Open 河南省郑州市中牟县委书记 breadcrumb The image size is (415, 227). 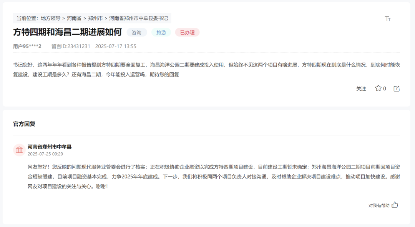[x=138, y=18]
